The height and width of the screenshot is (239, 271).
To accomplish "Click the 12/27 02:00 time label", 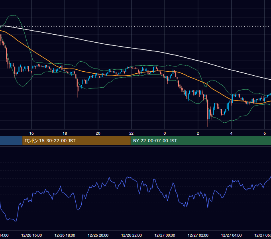I will tap(198, 235).
